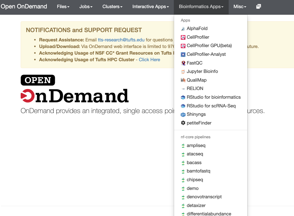Click the Jupyter Bioinfo icon
Screen dimensions: 294x216
pyautogui.click(x=183, y=71)
